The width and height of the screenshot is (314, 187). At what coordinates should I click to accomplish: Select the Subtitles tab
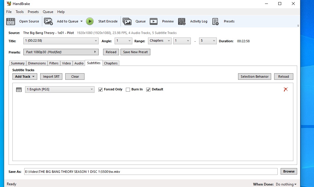coord(94,63)
